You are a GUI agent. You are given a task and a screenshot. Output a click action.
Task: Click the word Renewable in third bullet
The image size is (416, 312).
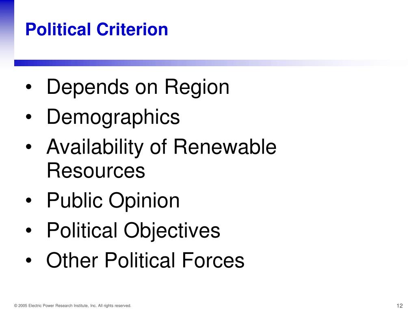pyautogui.click(x=225, y=147)
